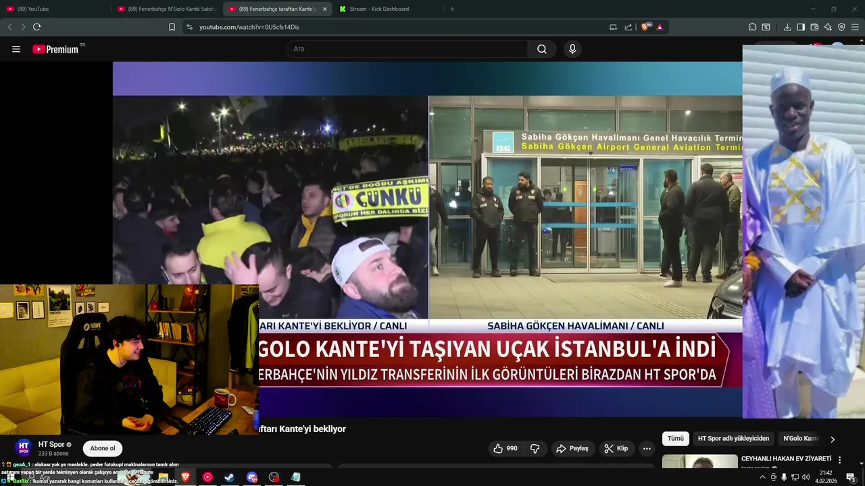The height and width of the screenshot is (486, 865).
Task: Create a clip with Klip button
Action: click(616, 448)
